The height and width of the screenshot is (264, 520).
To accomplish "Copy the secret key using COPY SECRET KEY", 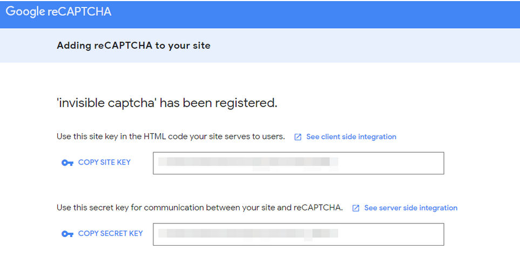I will pos(111,233).
